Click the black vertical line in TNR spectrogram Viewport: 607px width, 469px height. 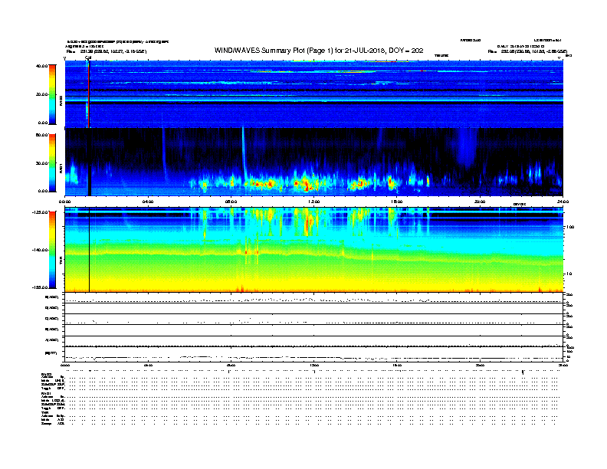[x=90, y=250]
